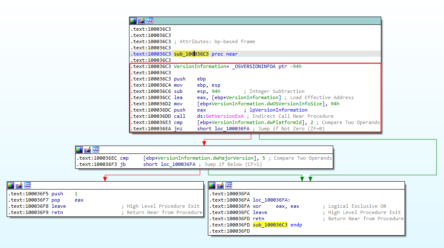Select highlighted sub_100036C3 proc near name
This screenshot has width=444, height=248.
click(x=191, y=54)
